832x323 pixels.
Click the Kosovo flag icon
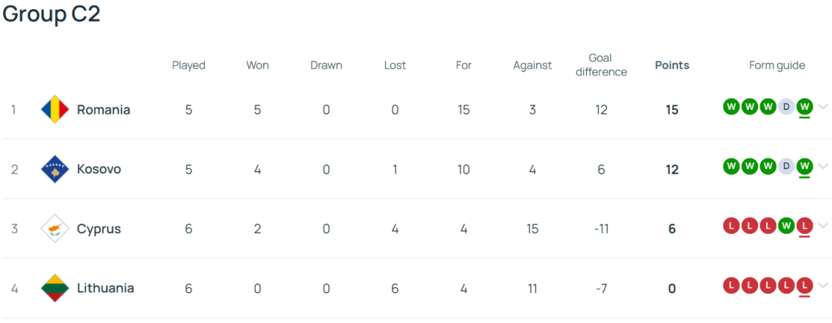[x=55, y=169]
